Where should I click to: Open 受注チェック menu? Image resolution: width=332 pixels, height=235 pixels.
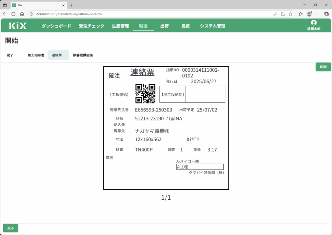[x=91, y=26]
